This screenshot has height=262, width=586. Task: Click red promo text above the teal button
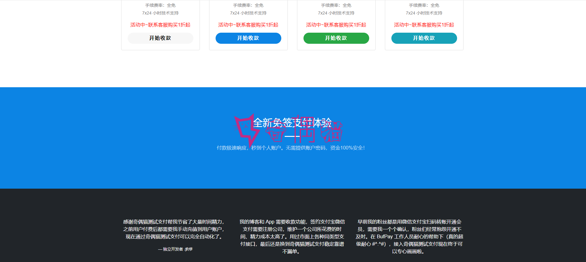[x=424, y=25]
